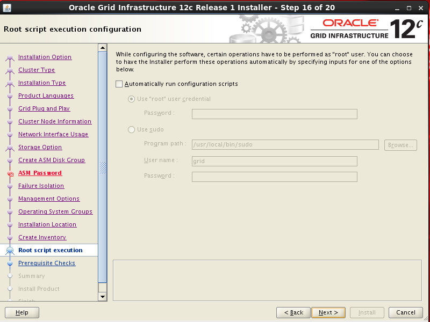Image resolution: width=430 pixels, height=322 pixels.
Task: Click the Prerequisite Checks step bullet
Action: tap(10, 264)
